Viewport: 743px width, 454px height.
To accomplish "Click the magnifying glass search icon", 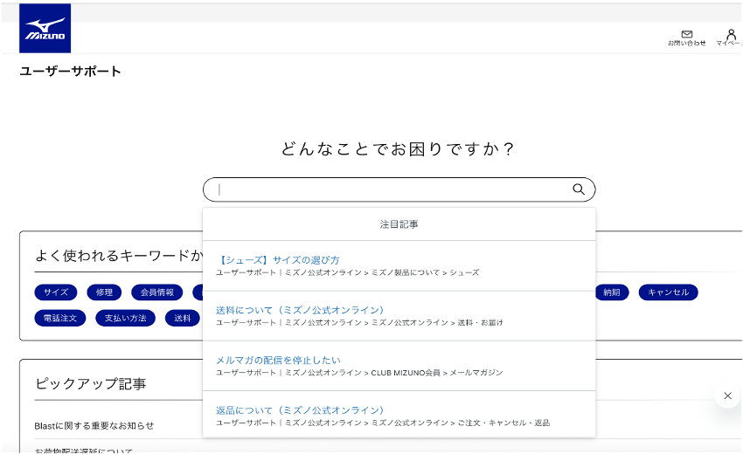I will 578,189.
